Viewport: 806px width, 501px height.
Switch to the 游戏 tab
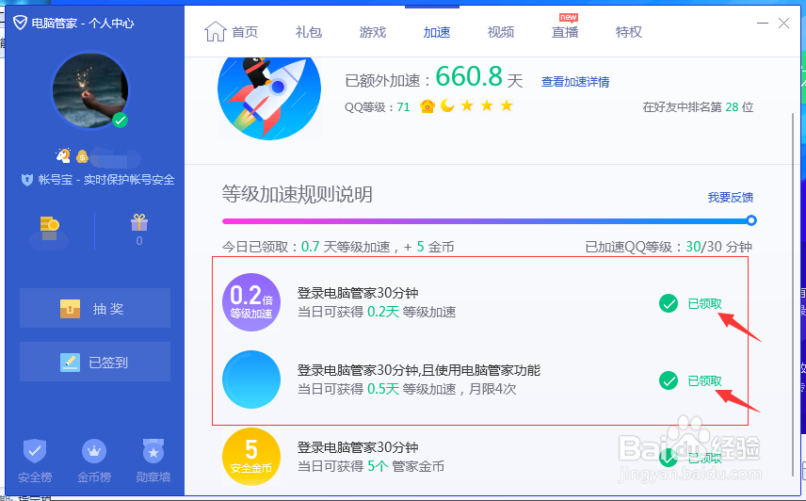click(x=373, y=32)
